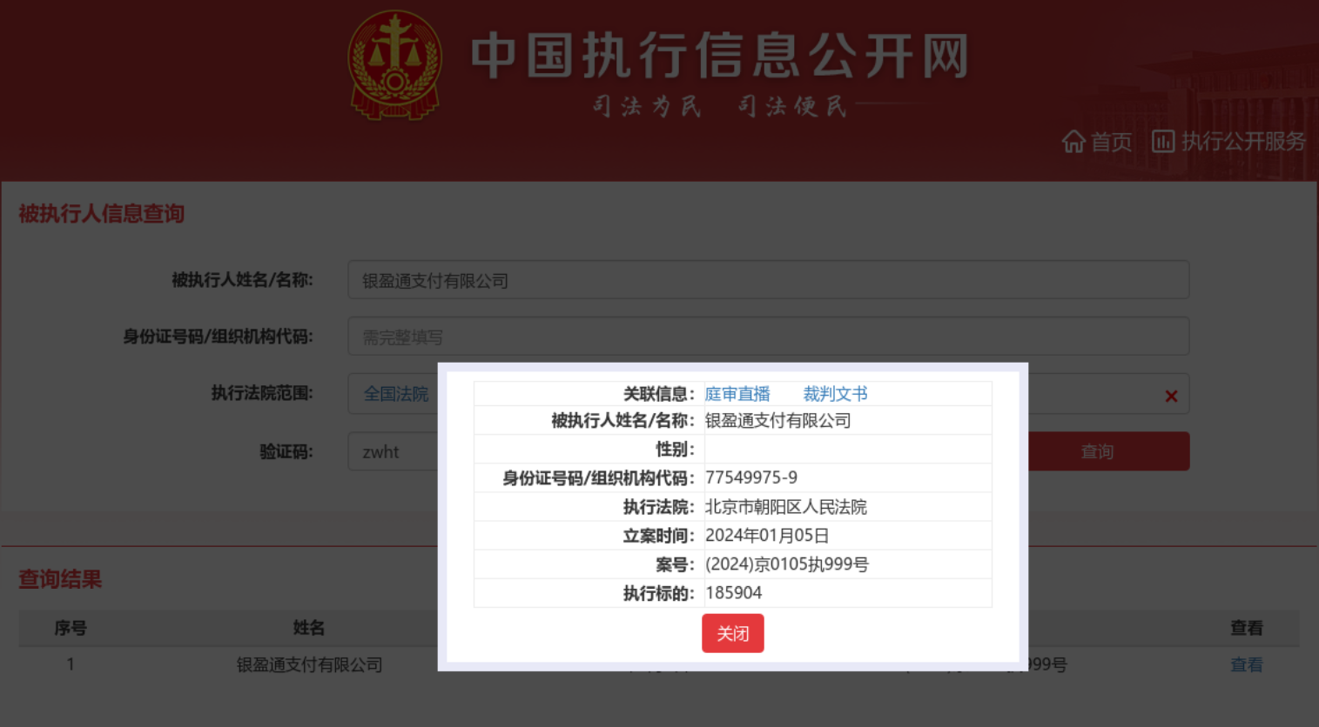Go to the 首页 menu item

pyautogui.click(x=1111, y=142)
